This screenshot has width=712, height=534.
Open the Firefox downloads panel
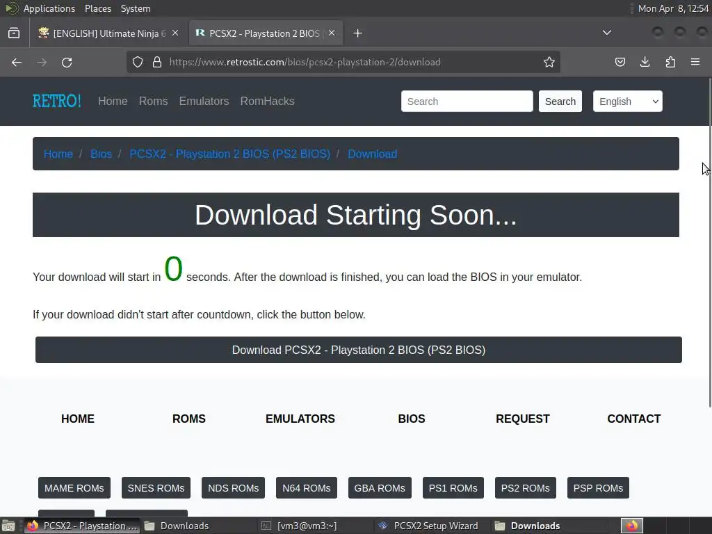coord(645,62)
